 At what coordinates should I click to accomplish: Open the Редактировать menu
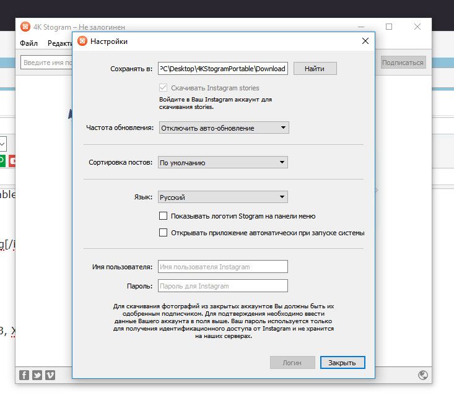point(59,43)
